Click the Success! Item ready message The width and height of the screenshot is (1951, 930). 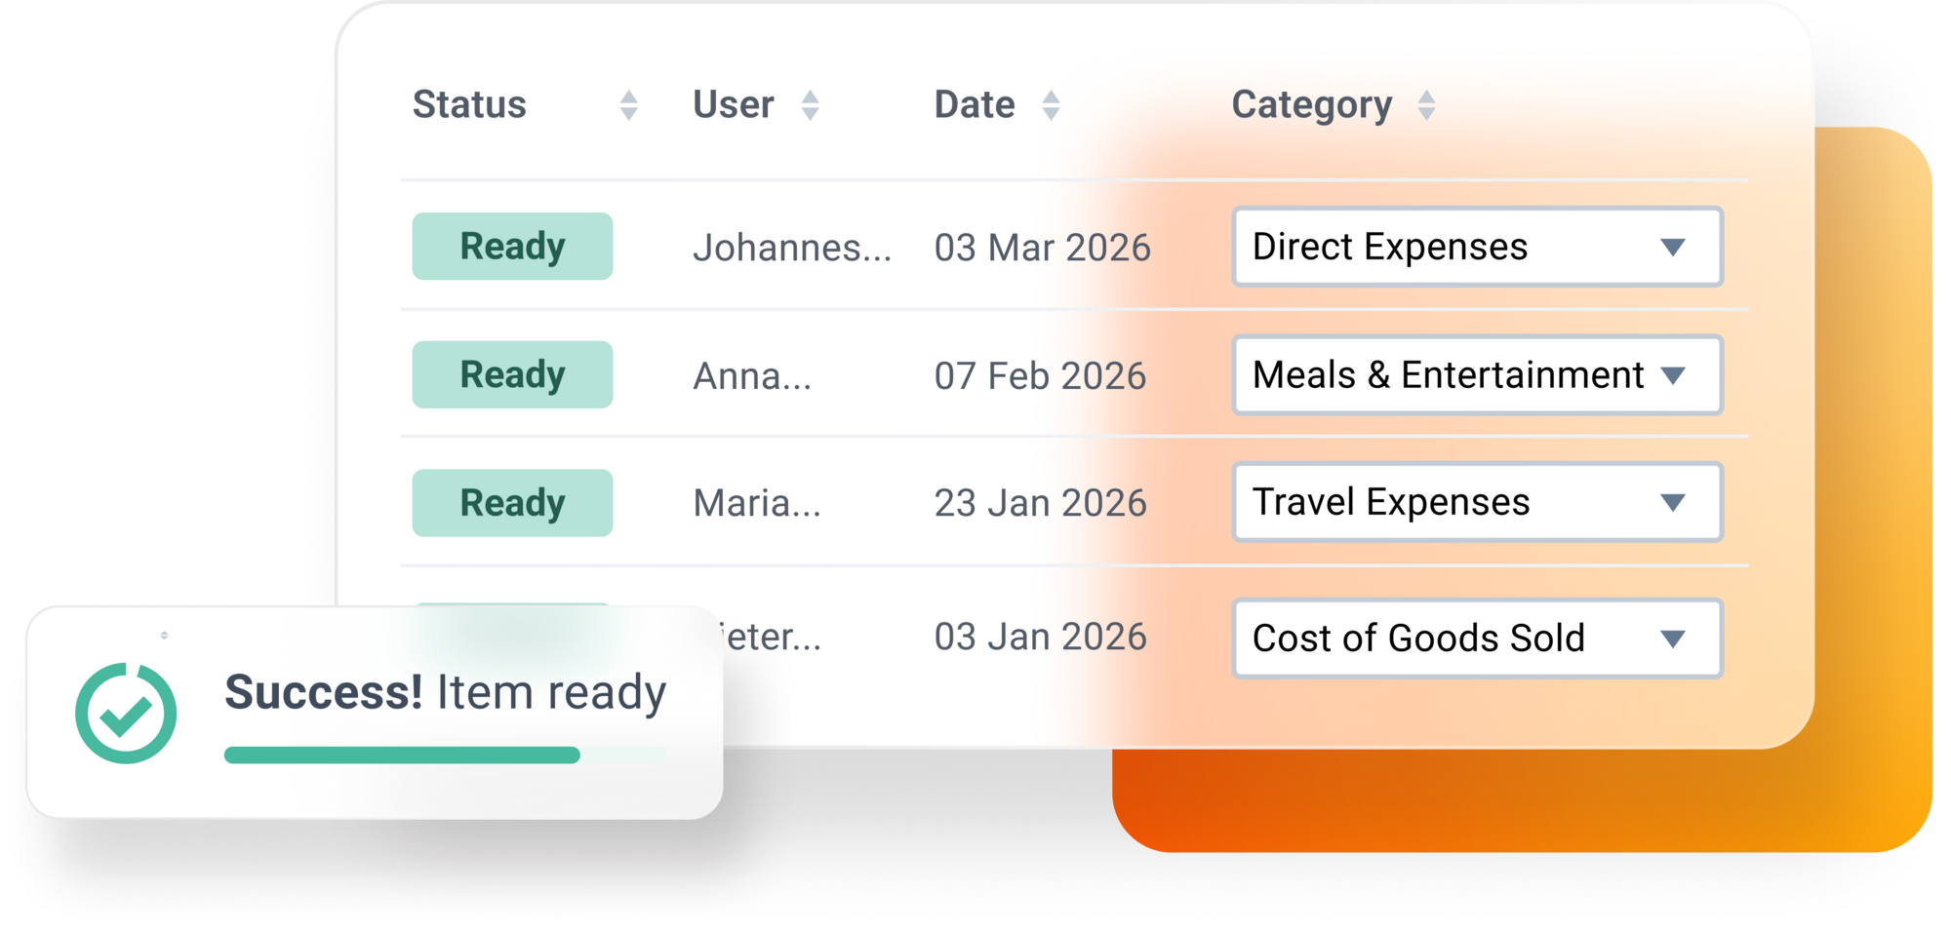(445, 692)
